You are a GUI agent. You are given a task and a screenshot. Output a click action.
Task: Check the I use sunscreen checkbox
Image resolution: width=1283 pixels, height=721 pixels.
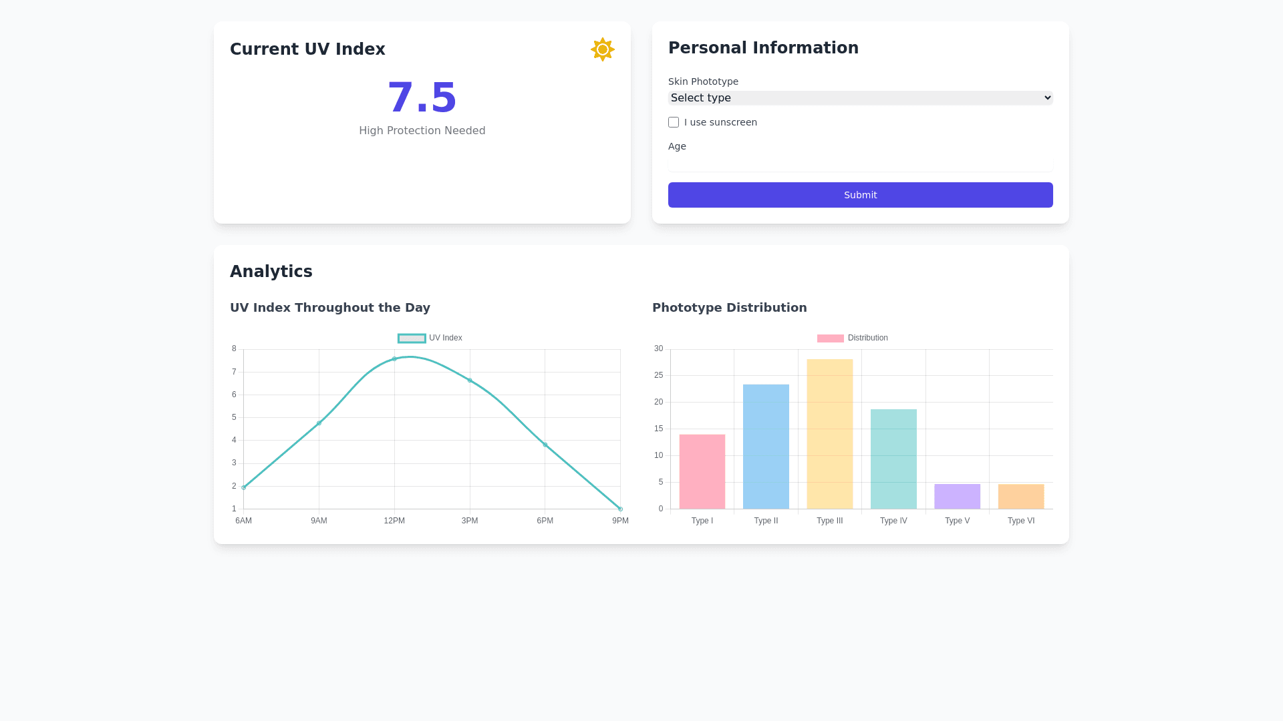tap(674, 122)
